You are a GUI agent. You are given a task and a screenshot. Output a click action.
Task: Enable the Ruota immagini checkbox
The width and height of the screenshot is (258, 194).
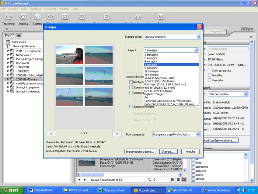tap(131, 82)
